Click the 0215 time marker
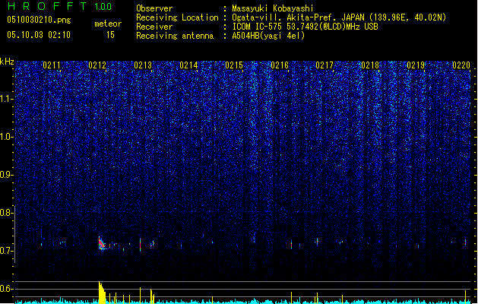This screenshot has height=304, width=478. 234,65
